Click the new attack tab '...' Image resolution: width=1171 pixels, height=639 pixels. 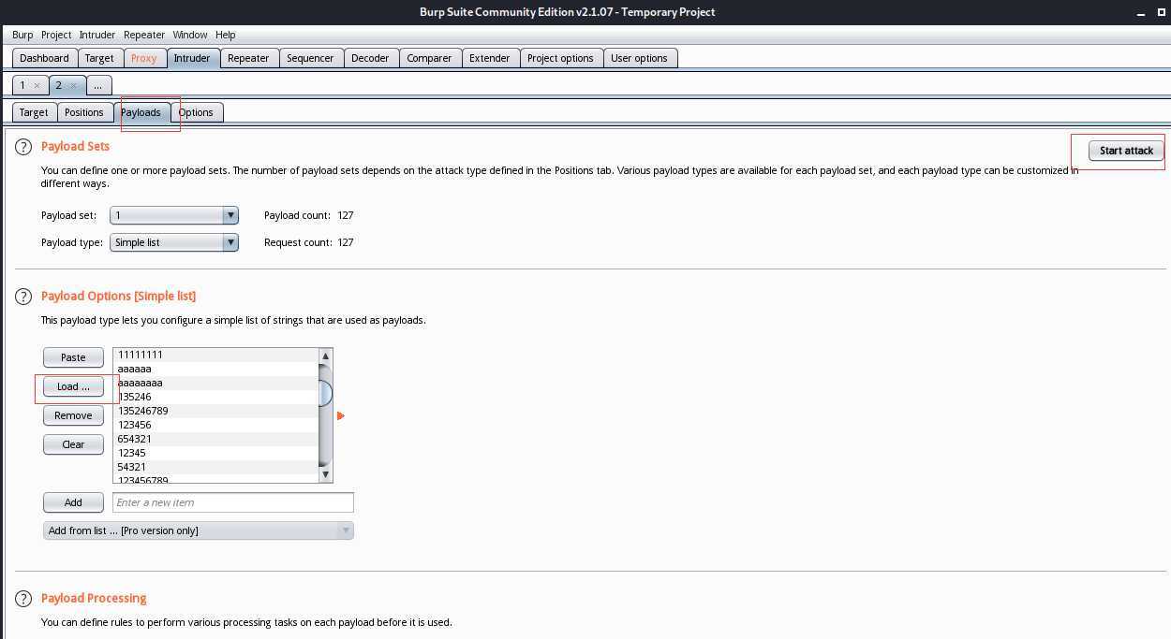97,85
